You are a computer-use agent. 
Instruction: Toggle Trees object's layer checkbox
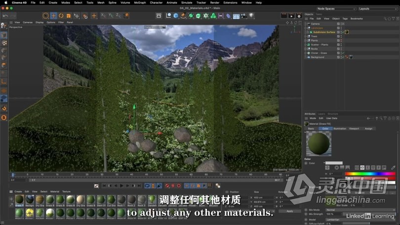pos(338,36)
